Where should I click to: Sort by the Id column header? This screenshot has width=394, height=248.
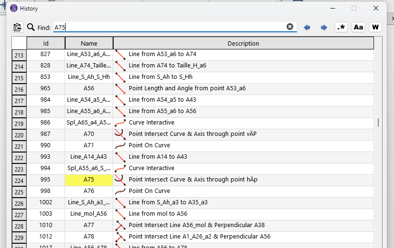46,43
